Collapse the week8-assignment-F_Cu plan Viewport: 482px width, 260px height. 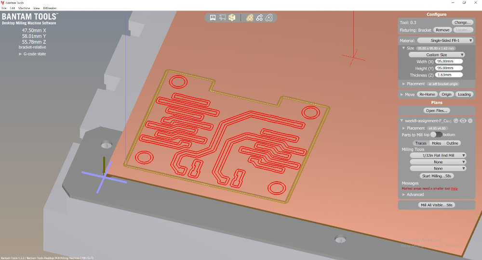click(x=402, y=121)
